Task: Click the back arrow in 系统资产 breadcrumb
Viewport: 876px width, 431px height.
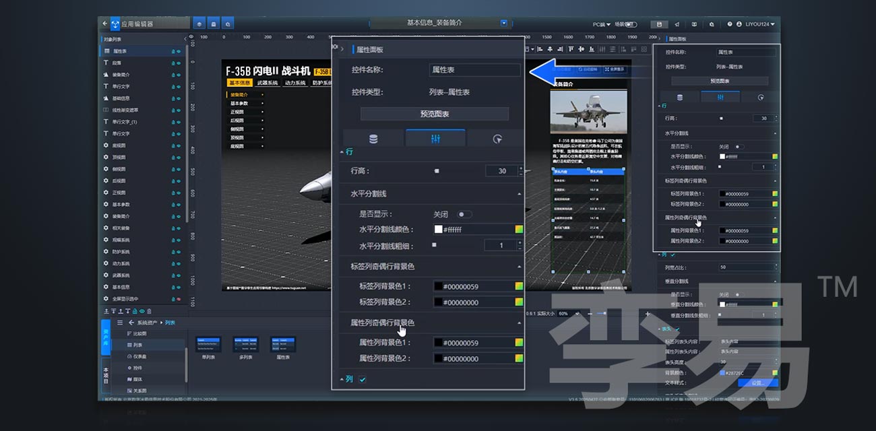Action: (131, 323)
